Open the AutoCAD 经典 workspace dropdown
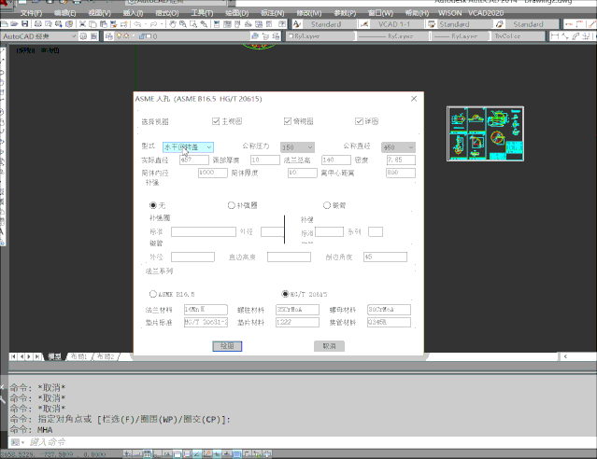The height and width of the screenshot is (459, 597). (x=39, y=36)
